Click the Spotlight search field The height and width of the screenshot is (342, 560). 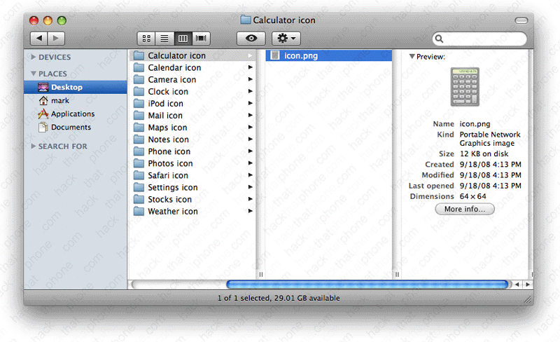(x=483, y=39)
